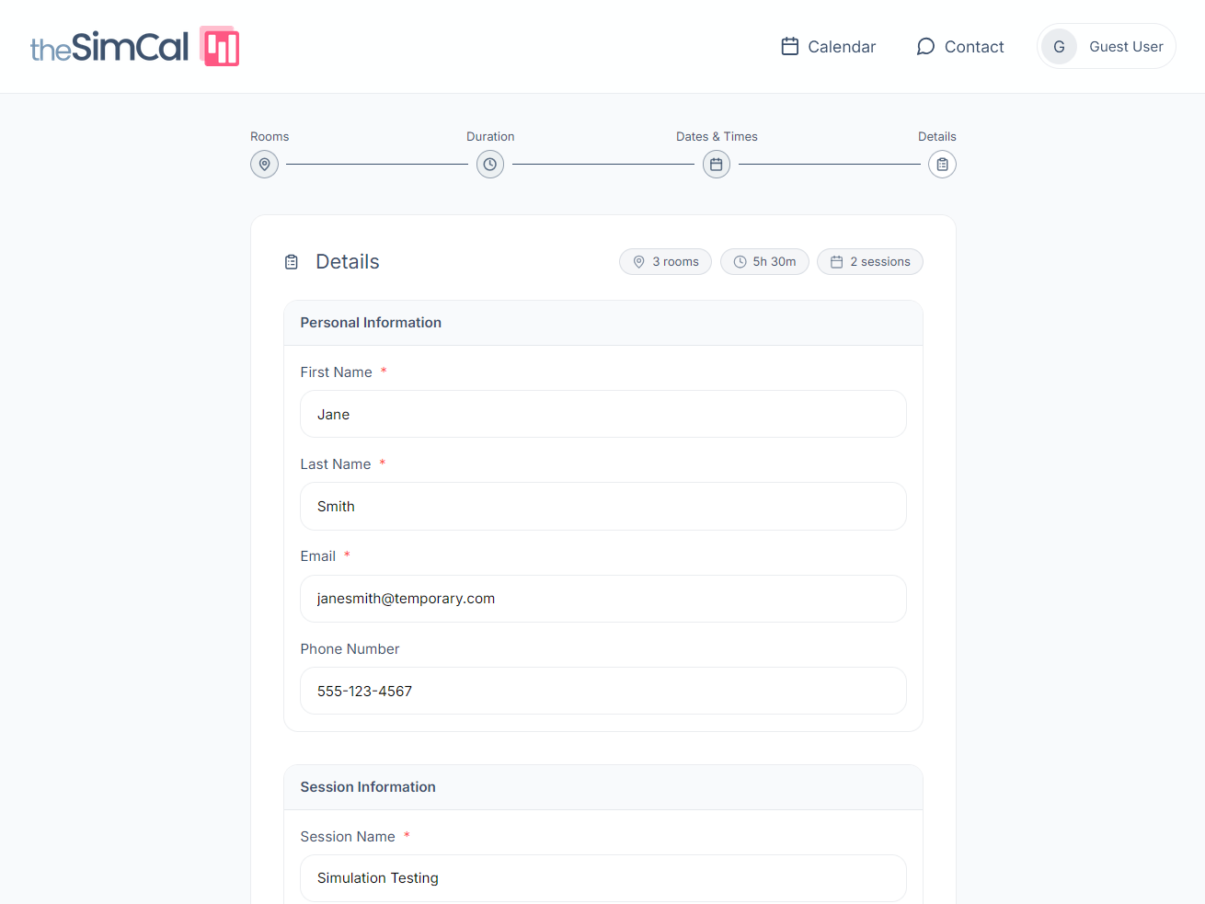Viewport: 1205px width, 904px height.
Task: Click theSimCal logo
Action: (134, 46)
